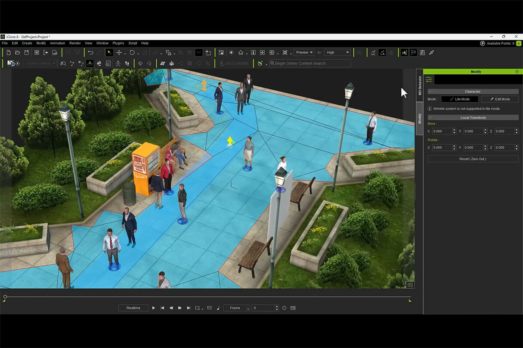Click the Reset (Zero Out) button
Viewport: 523px width, 348px height.
click(473, 159)
